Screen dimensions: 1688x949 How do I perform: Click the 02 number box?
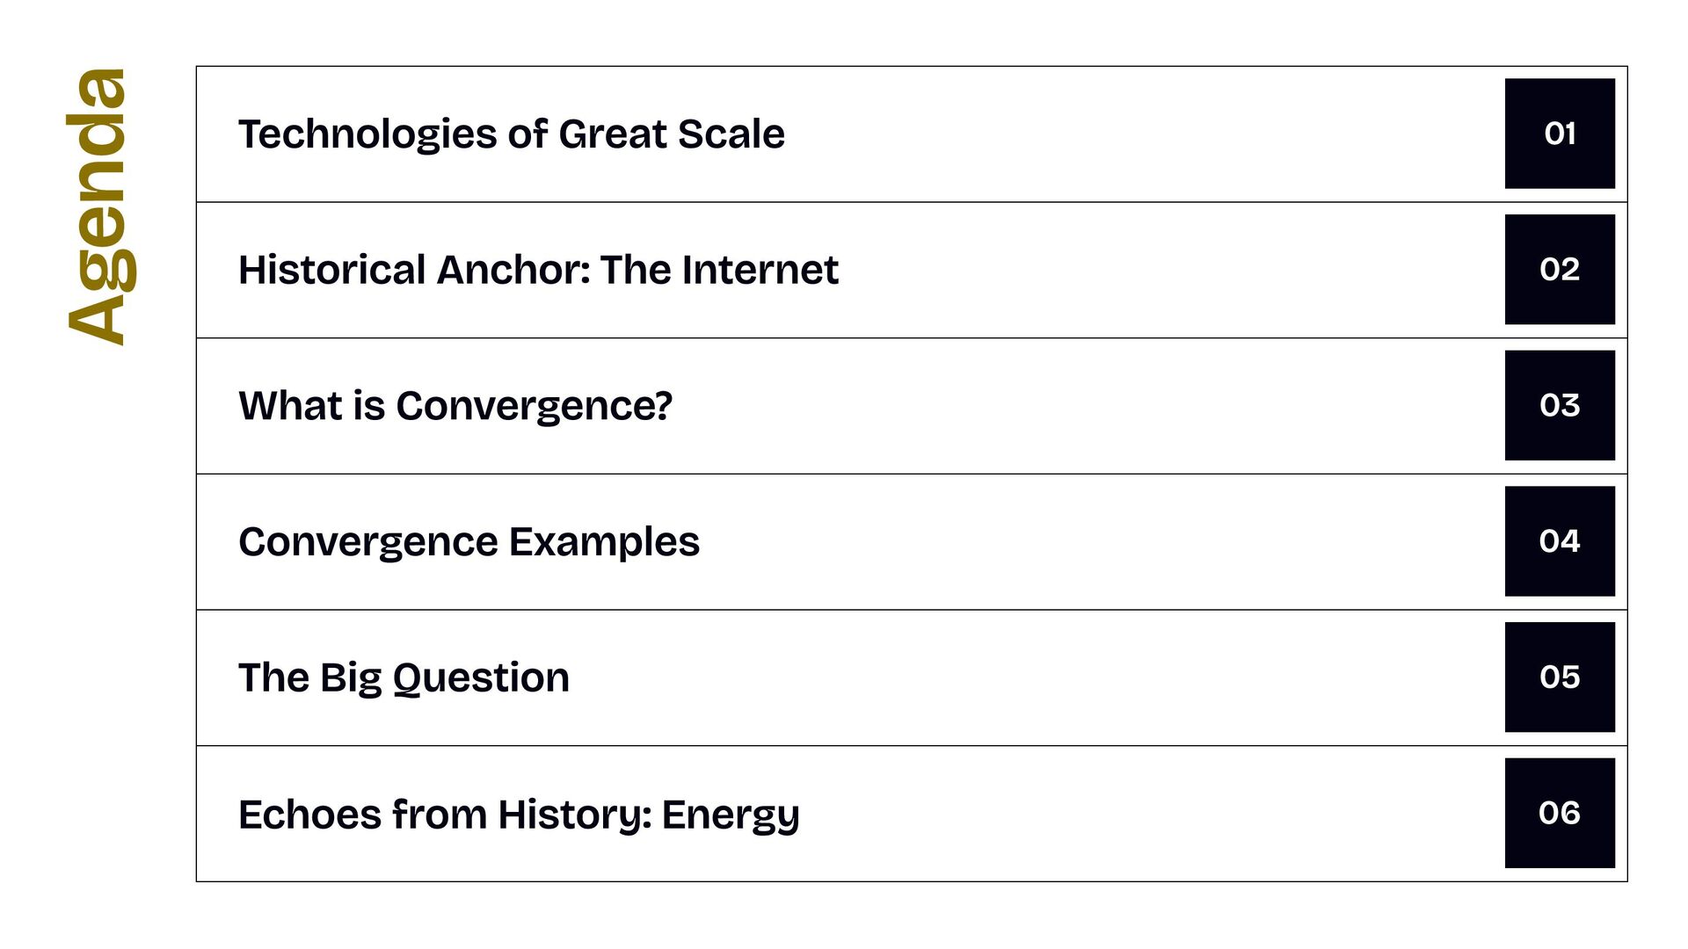[1560, 270]
